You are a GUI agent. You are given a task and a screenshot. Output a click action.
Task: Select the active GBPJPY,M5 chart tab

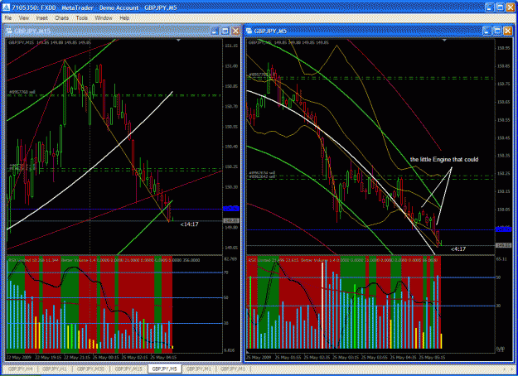click(165, 369)
